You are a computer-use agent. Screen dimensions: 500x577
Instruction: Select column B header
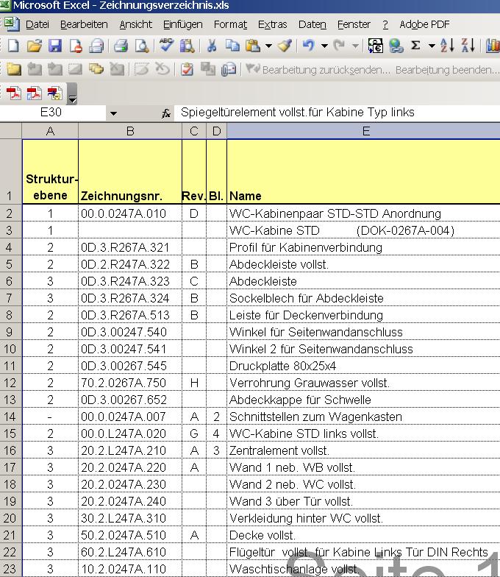click(x=130, y=131)
